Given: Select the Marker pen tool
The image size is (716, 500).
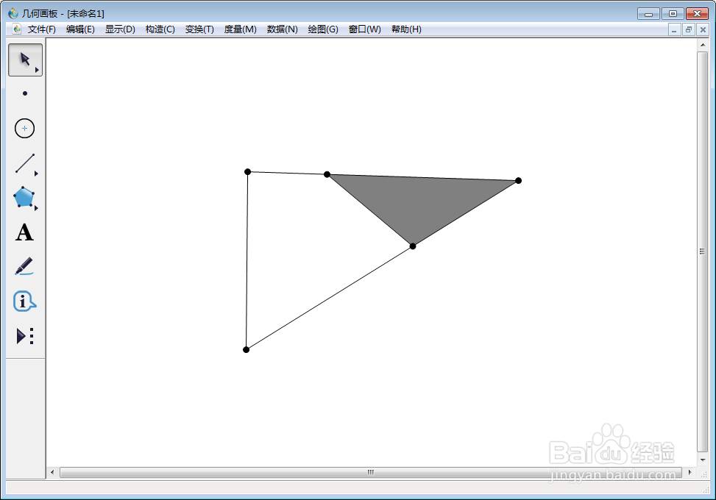Looking at the screenshot, I should click(x=24, y=266).
